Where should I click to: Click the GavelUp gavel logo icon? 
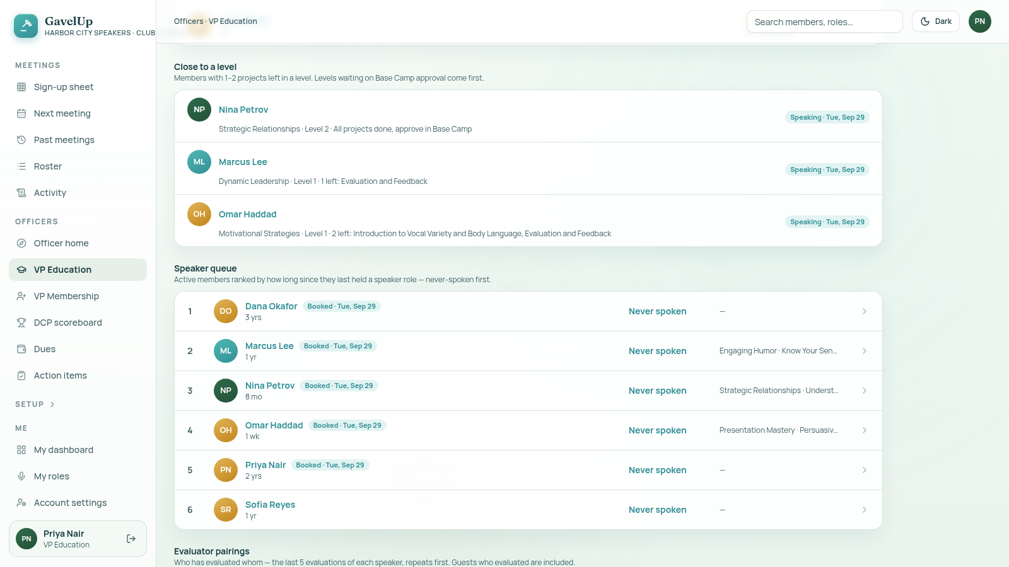26,26
